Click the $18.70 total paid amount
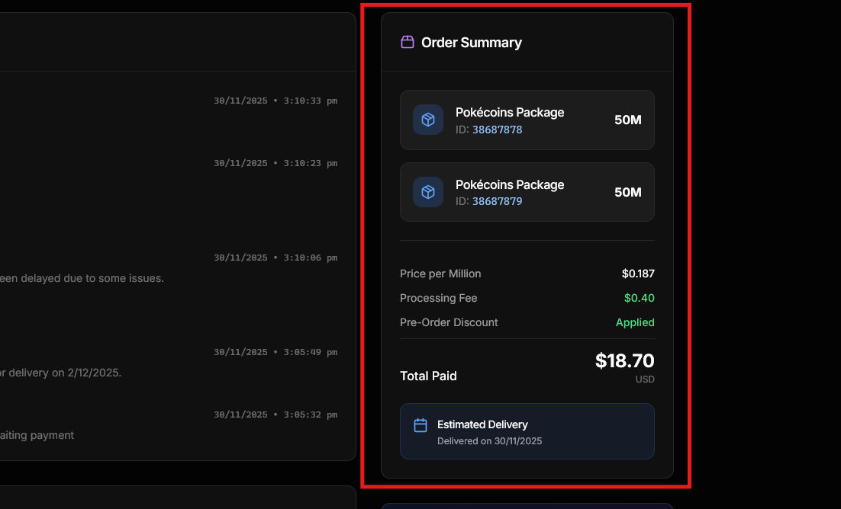 click(x=624, y=361)
